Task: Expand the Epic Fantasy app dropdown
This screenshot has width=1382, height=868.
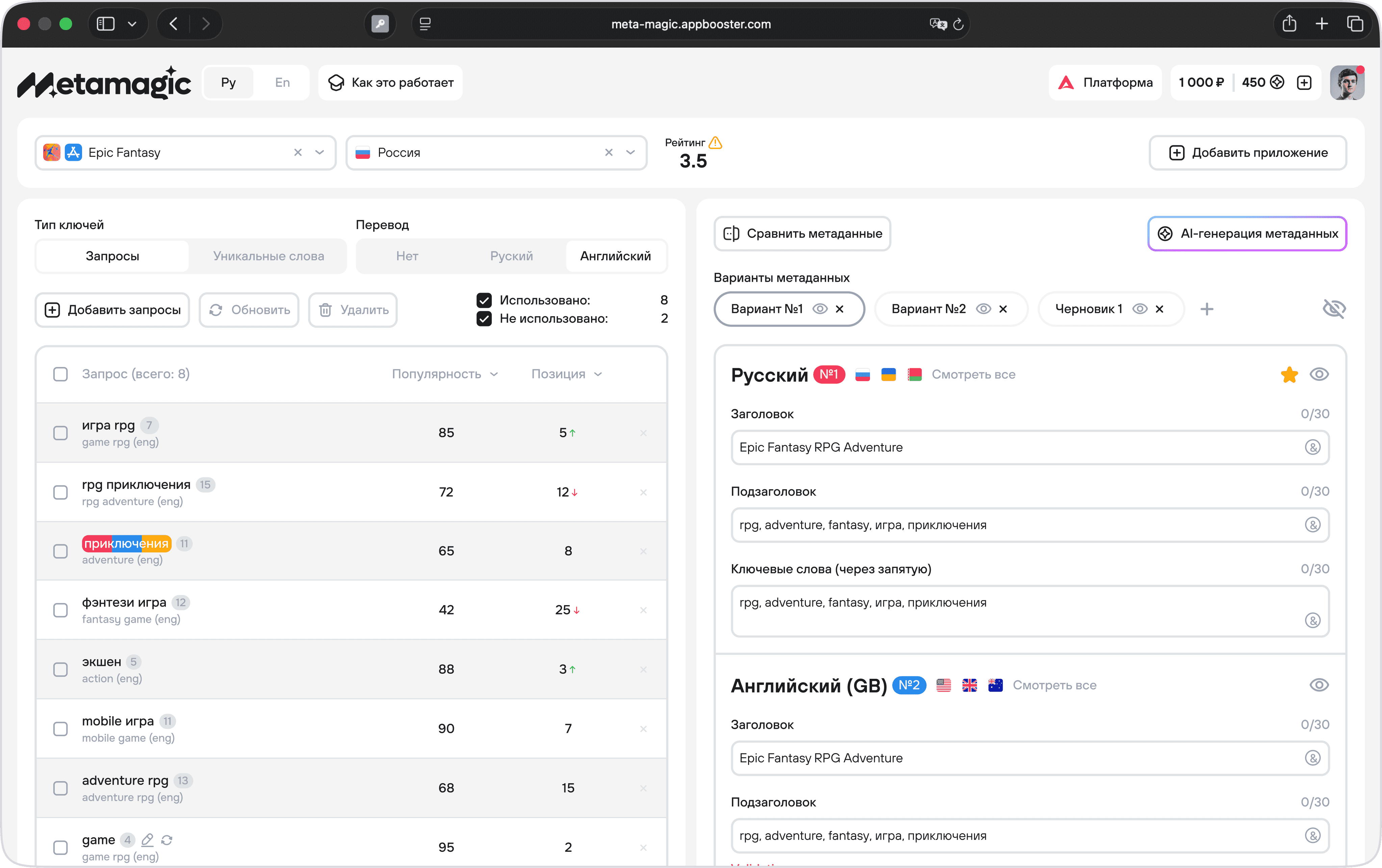Action: click(x=319, y=153)
